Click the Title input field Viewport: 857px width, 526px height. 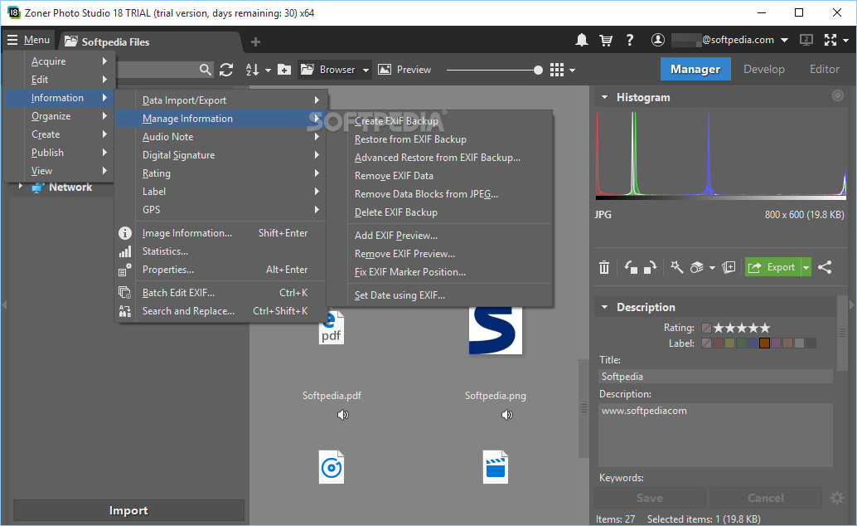715,376
